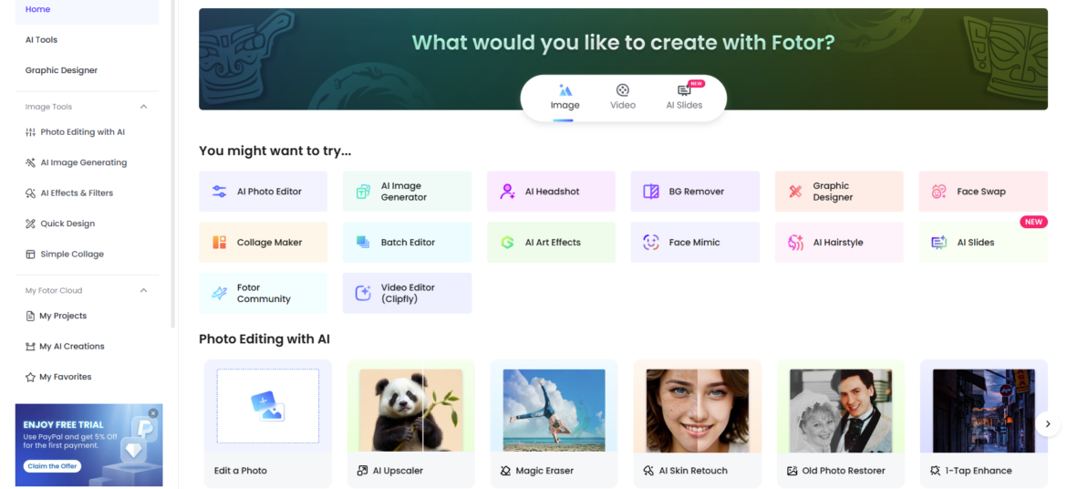Open the Collage Maker tile label
The image size is (1067, 489).
(x=269, y=243)
